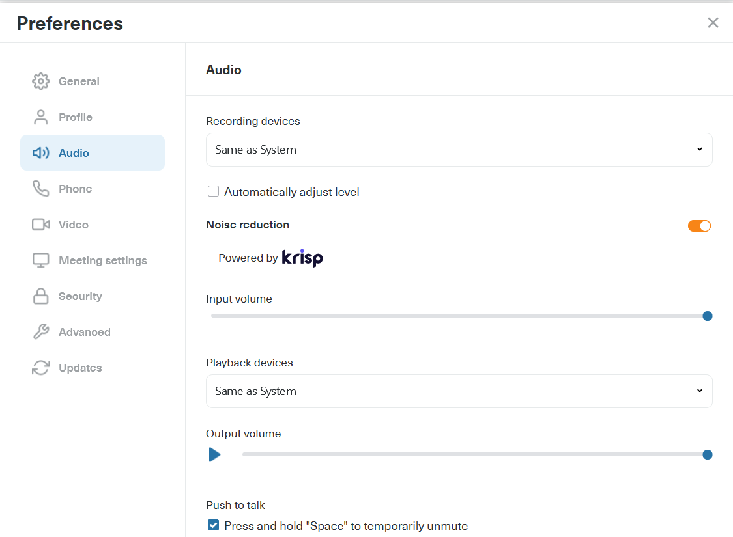
Task: Select the General settings gear icon
Action: (x=40, y=81)
